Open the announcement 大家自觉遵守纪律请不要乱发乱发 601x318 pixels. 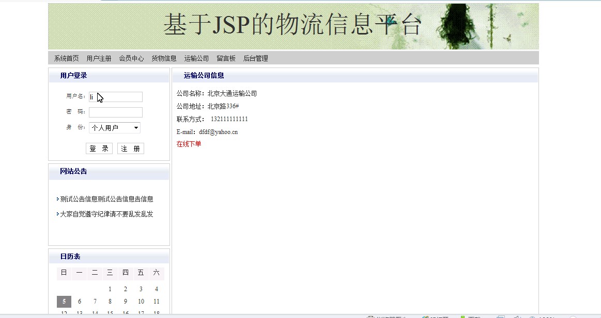pos(106,214)
